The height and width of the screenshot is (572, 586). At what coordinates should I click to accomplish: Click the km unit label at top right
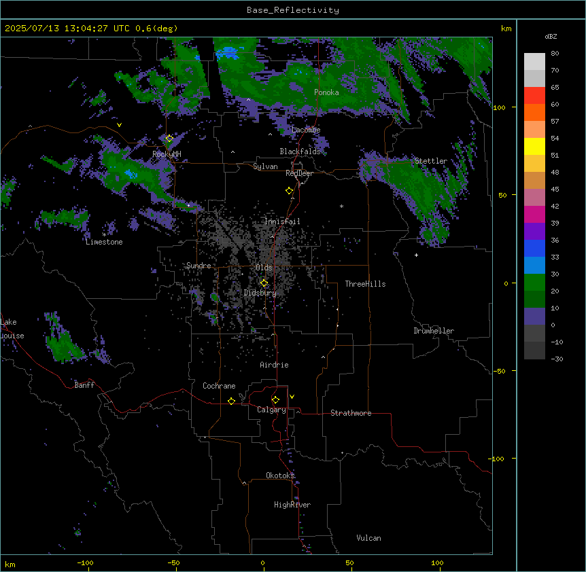point(506,29)
